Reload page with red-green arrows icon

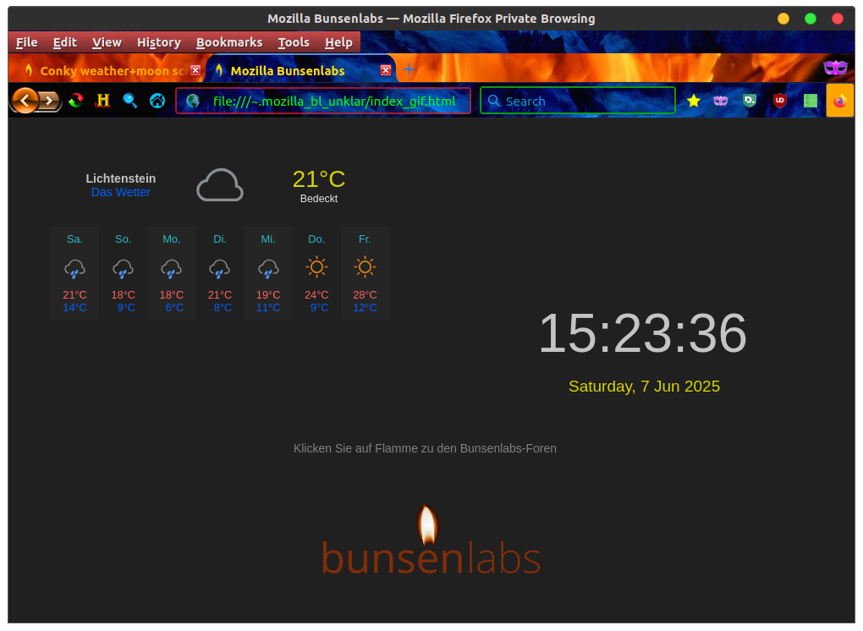click(76, 100)
